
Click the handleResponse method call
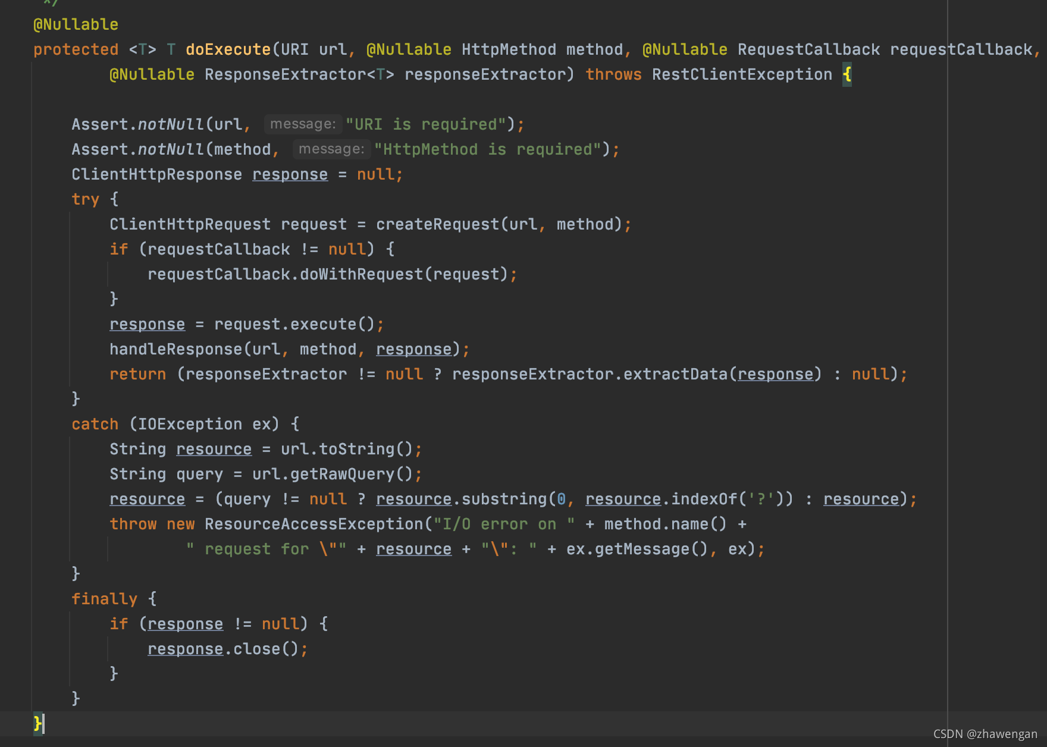pyautogui.click(x=175, y=349)
